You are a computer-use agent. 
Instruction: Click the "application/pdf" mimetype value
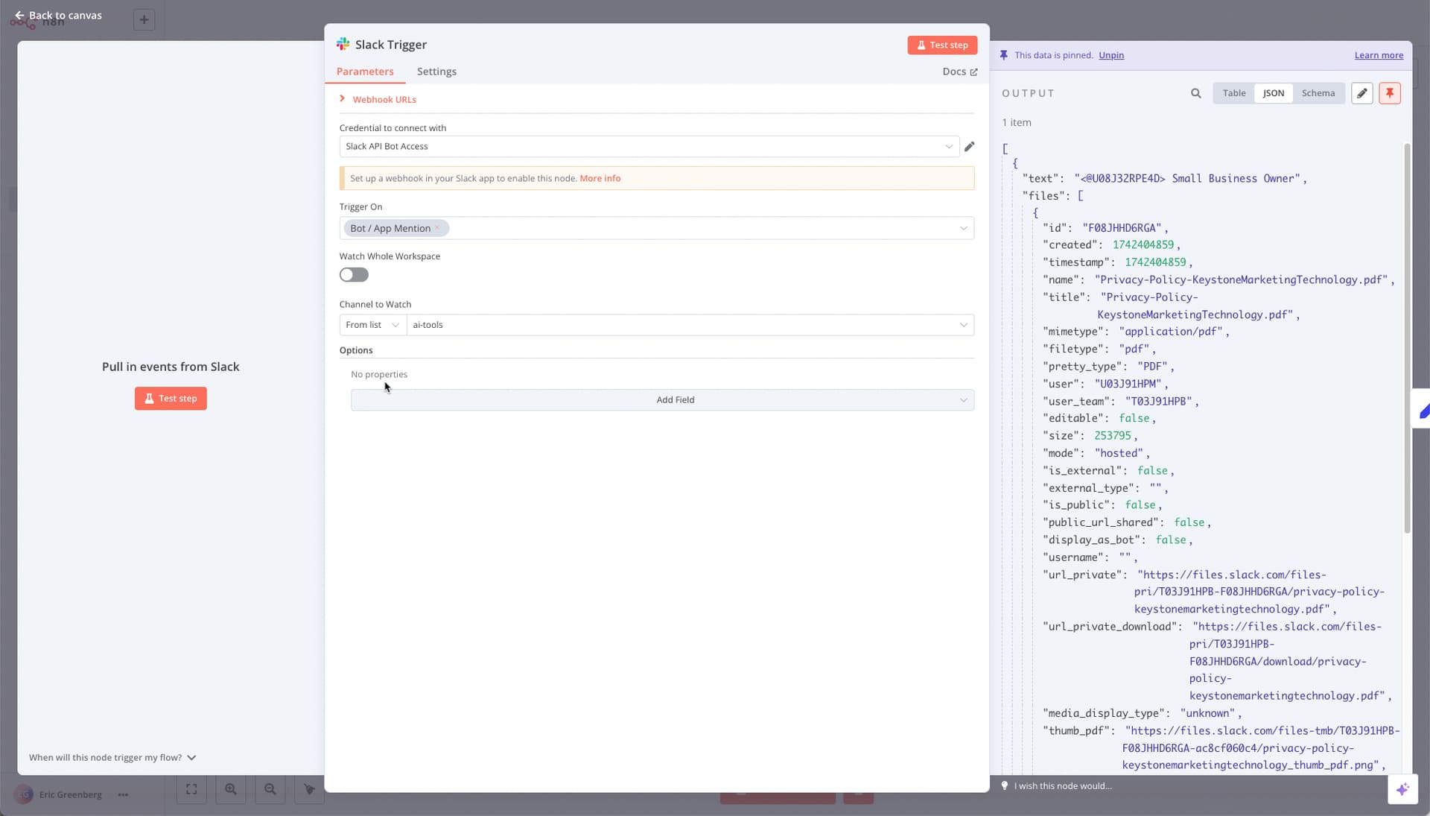coord(1170,332)
